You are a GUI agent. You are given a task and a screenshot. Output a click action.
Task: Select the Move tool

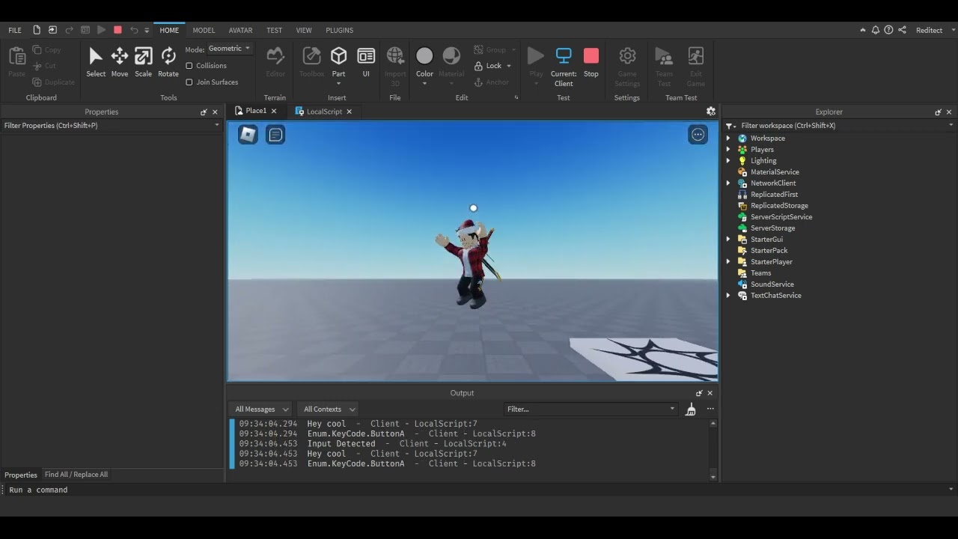tap(120, 61)
